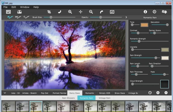Zoom out with magnifier minus icon
Image resolution: width=173 pixels, height=112 pixels.
(x=91, y=12)
